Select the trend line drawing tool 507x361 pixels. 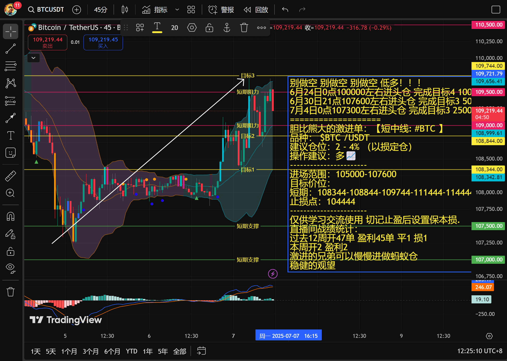[x=10, y=49]
